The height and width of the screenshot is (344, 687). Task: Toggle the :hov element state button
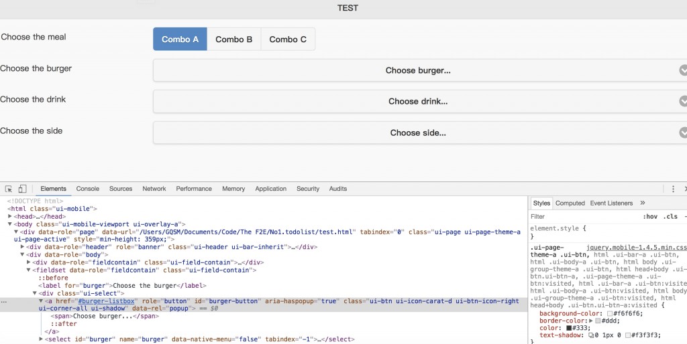[649, 217]
